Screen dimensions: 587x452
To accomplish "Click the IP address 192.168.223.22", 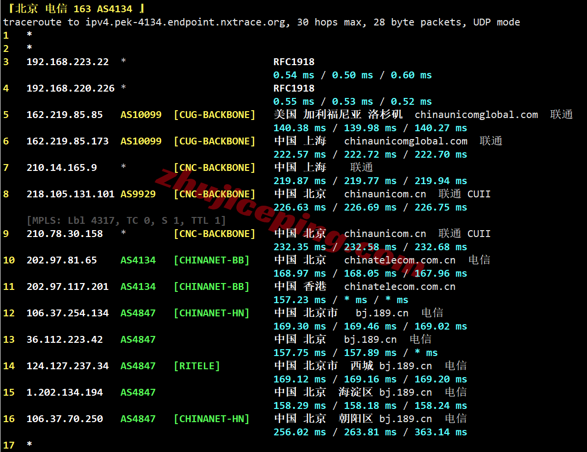I will coord(68,62).
